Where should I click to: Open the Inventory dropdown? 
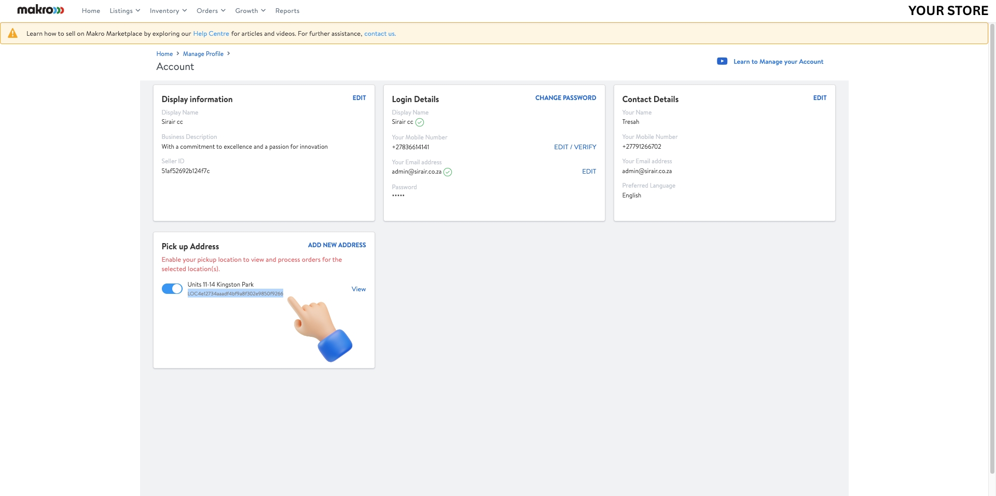[167, 10]
